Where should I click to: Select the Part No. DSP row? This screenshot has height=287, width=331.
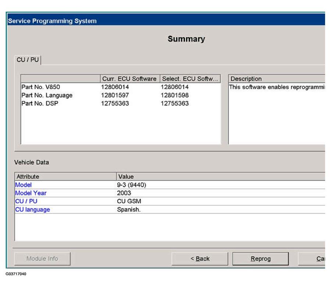tap(40, 104)
